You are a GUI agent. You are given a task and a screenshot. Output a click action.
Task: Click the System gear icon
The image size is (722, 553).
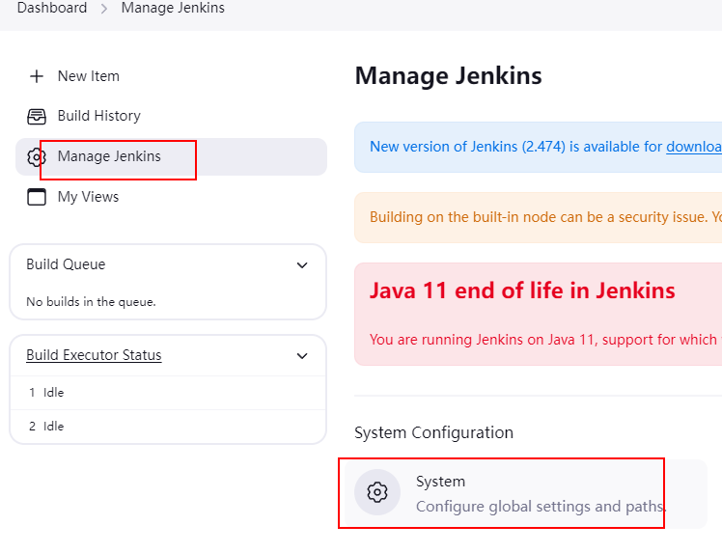(x=377, y=492)
